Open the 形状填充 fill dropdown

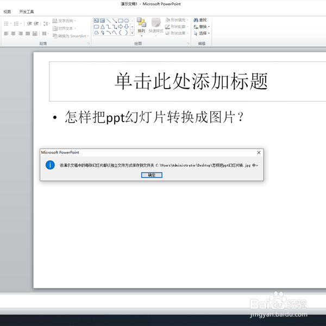tap(177, 20)
